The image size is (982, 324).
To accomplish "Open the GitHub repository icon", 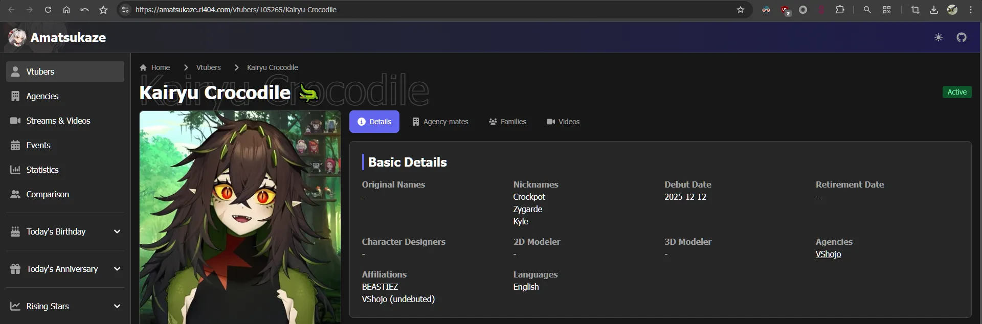I will click(962, 37).
